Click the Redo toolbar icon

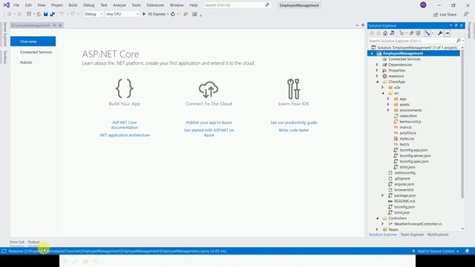coord(73,14)
